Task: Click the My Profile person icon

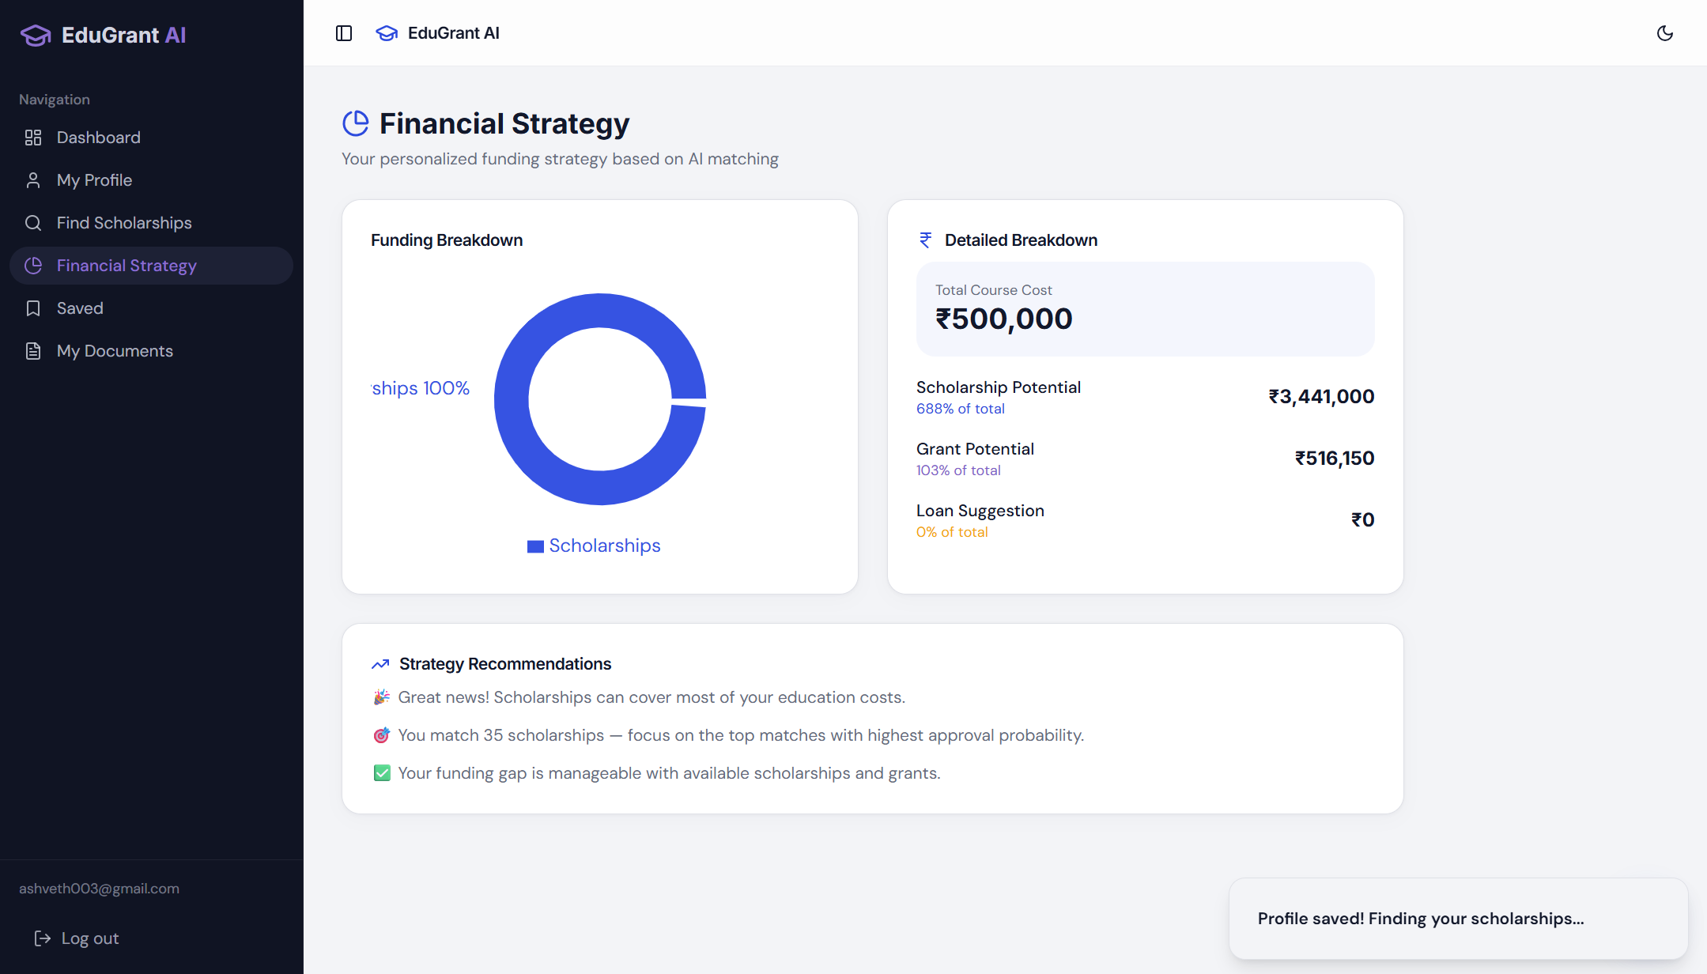Action: [x=33, y=180]
